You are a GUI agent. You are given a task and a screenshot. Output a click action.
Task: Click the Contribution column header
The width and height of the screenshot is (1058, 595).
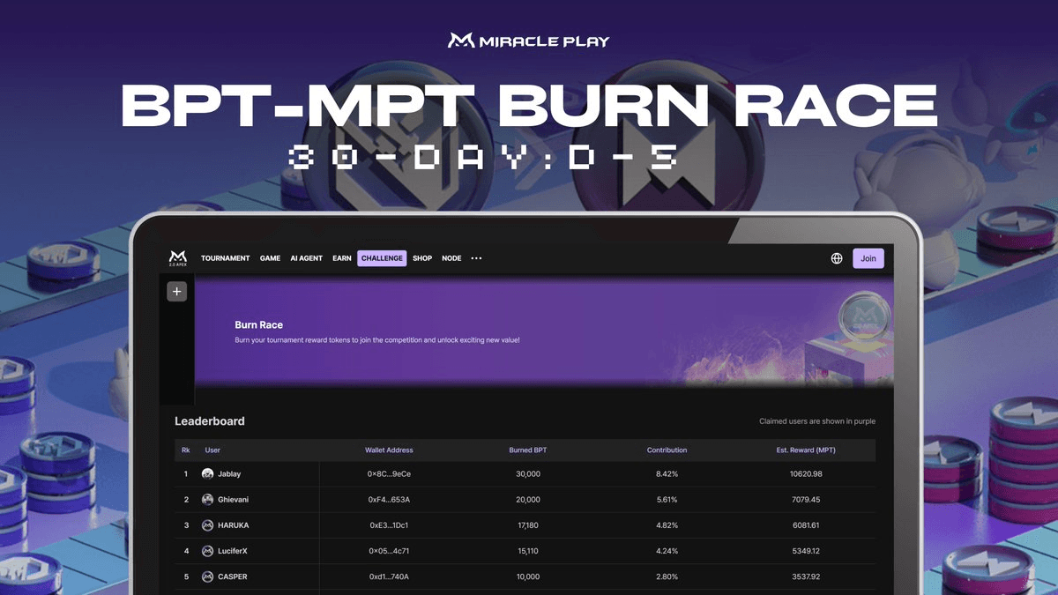pos(667,450)
